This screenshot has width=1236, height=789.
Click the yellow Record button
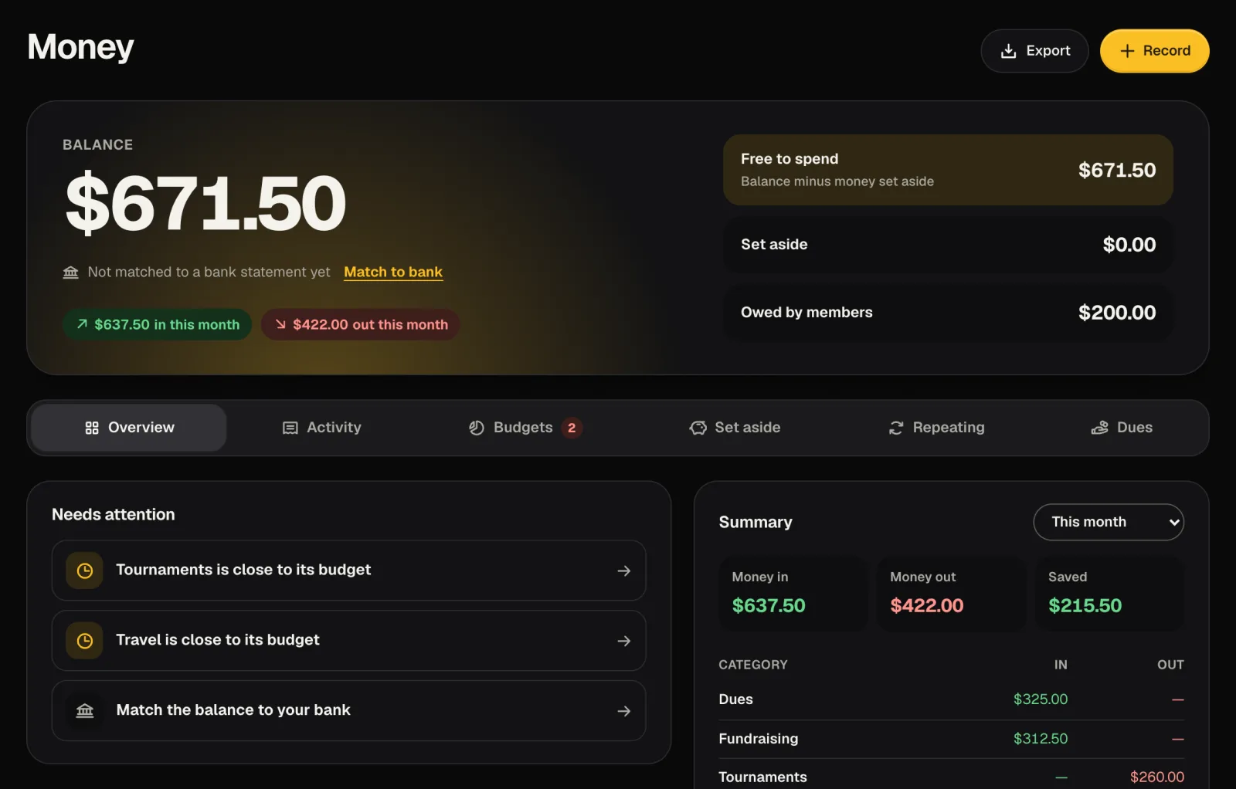click(1155, 51)
